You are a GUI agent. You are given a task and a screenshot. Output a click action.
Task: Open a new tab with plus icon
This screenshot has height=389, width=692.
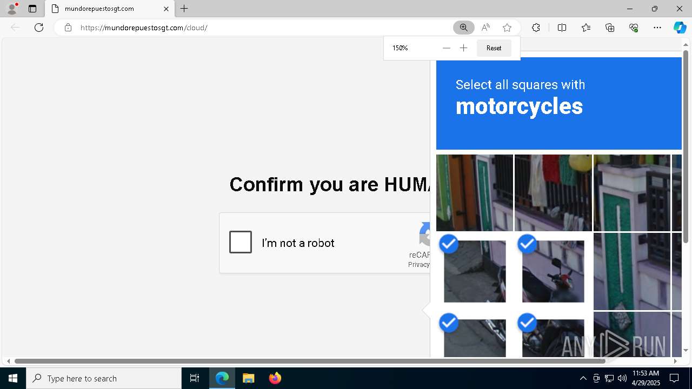[x=184, y=9]
